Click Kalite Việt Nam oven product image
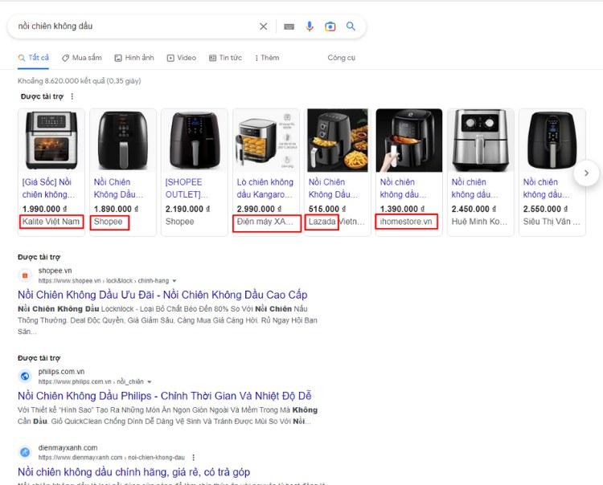Viewport: 603px width, 485px height. pyautogui.click(x=51, y=141)
